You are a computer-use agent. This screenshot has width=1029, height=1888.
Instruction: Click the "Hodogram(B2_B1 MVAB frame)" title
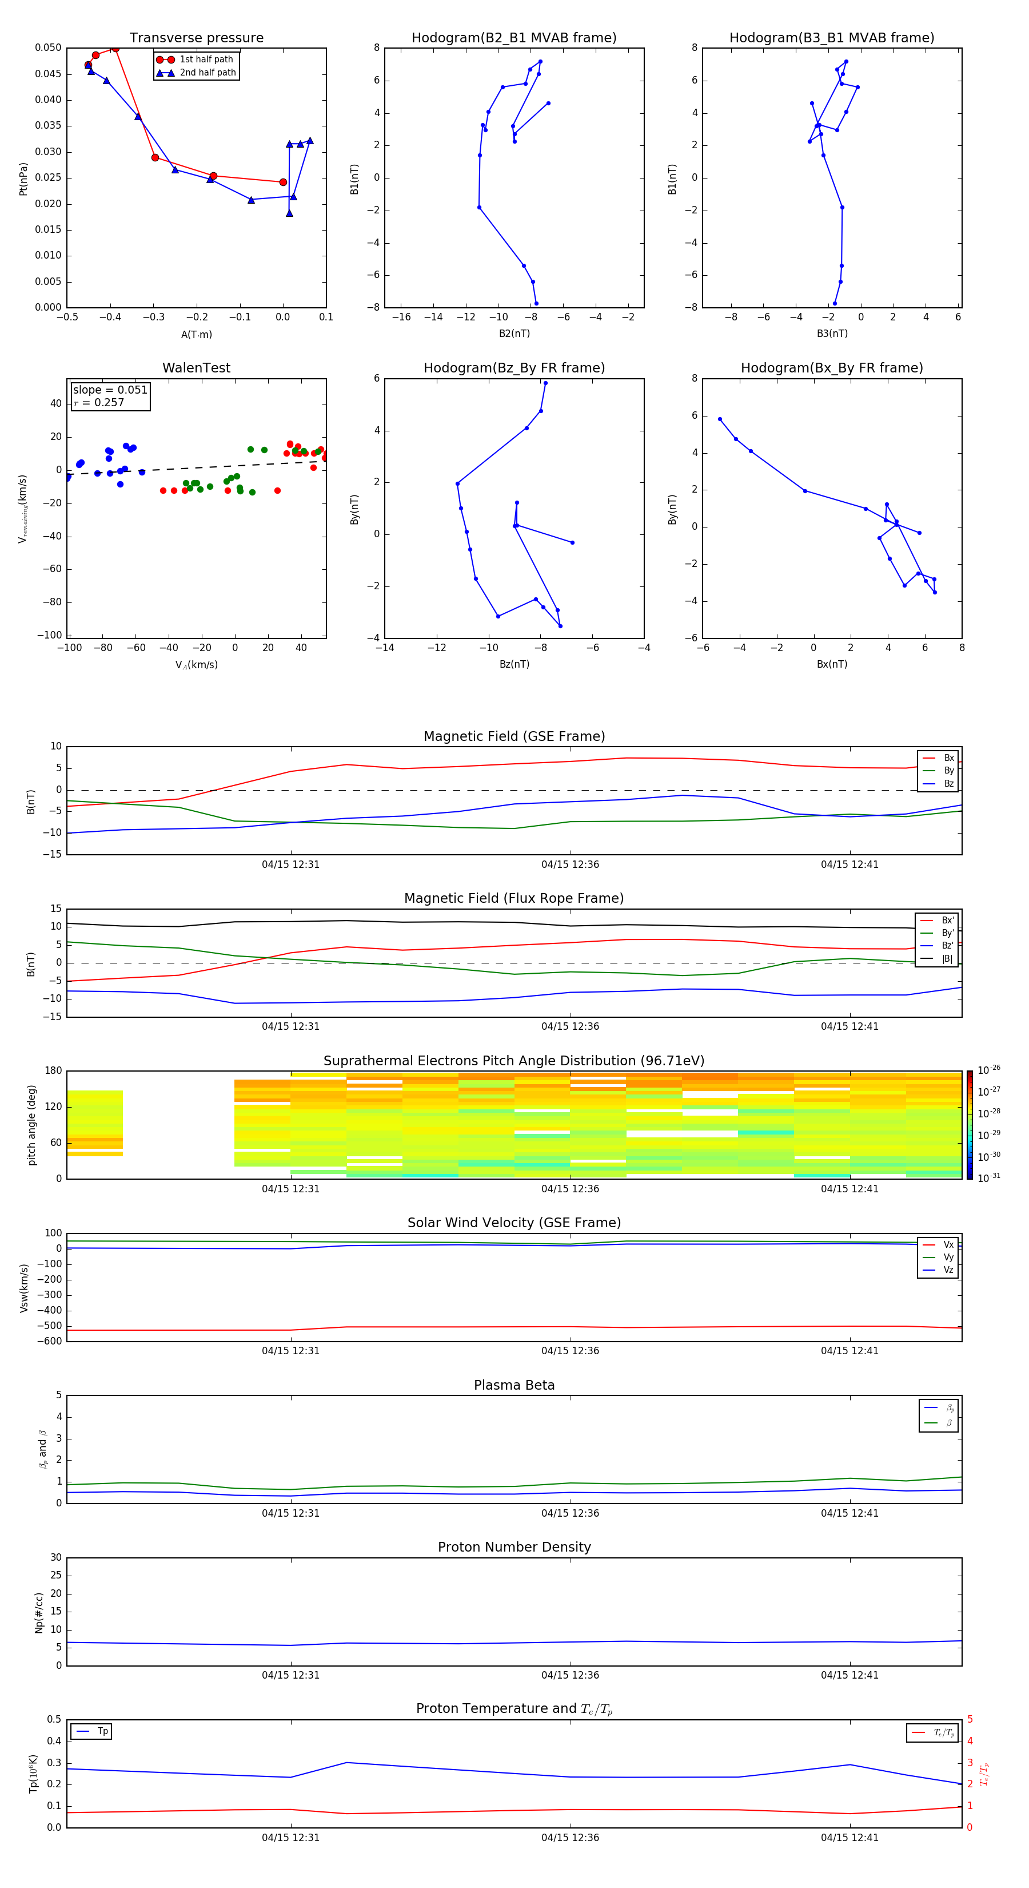(514, 38)
